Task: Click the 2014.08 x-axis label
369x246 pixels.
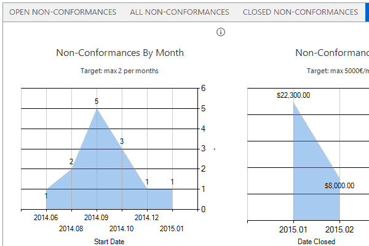Action: point(71,229)
